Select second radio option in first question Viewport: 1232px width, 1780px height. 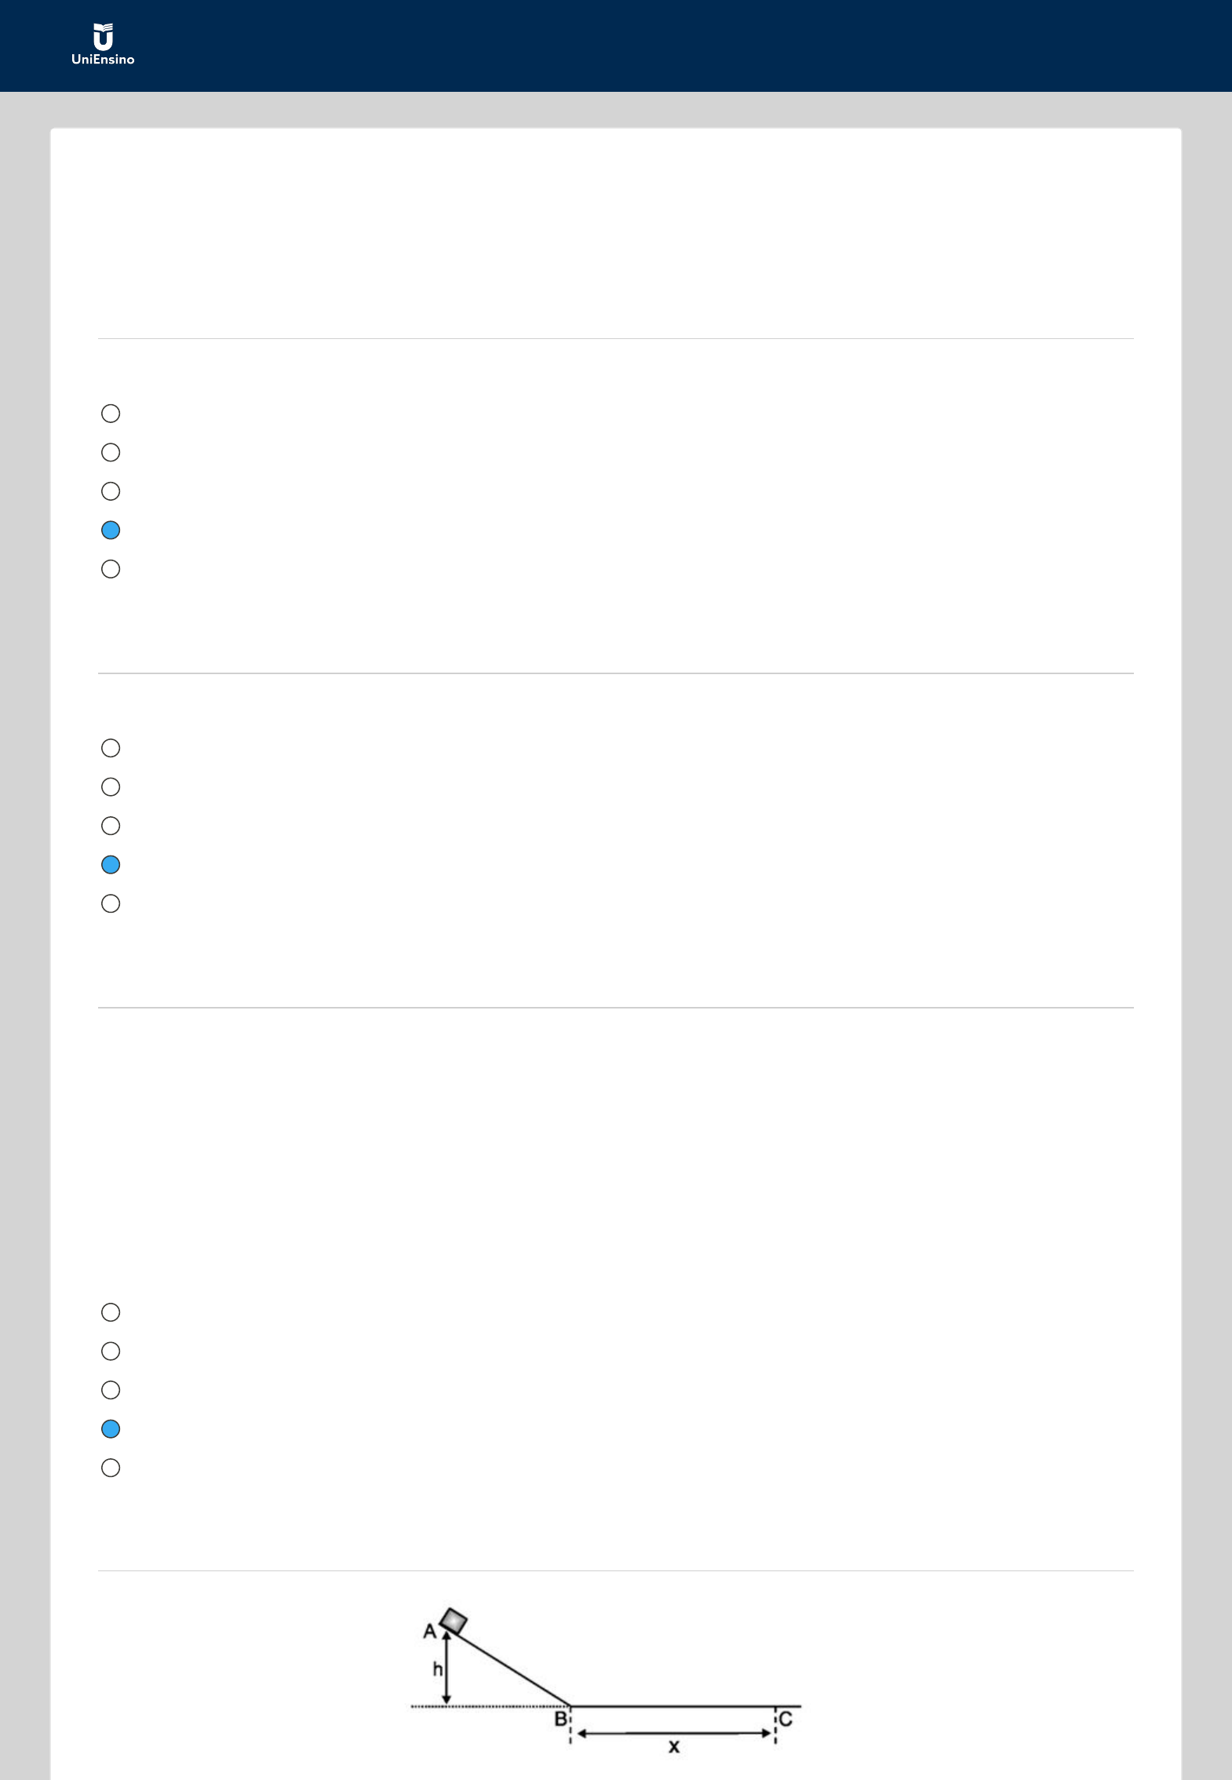(x=111, y=453)
